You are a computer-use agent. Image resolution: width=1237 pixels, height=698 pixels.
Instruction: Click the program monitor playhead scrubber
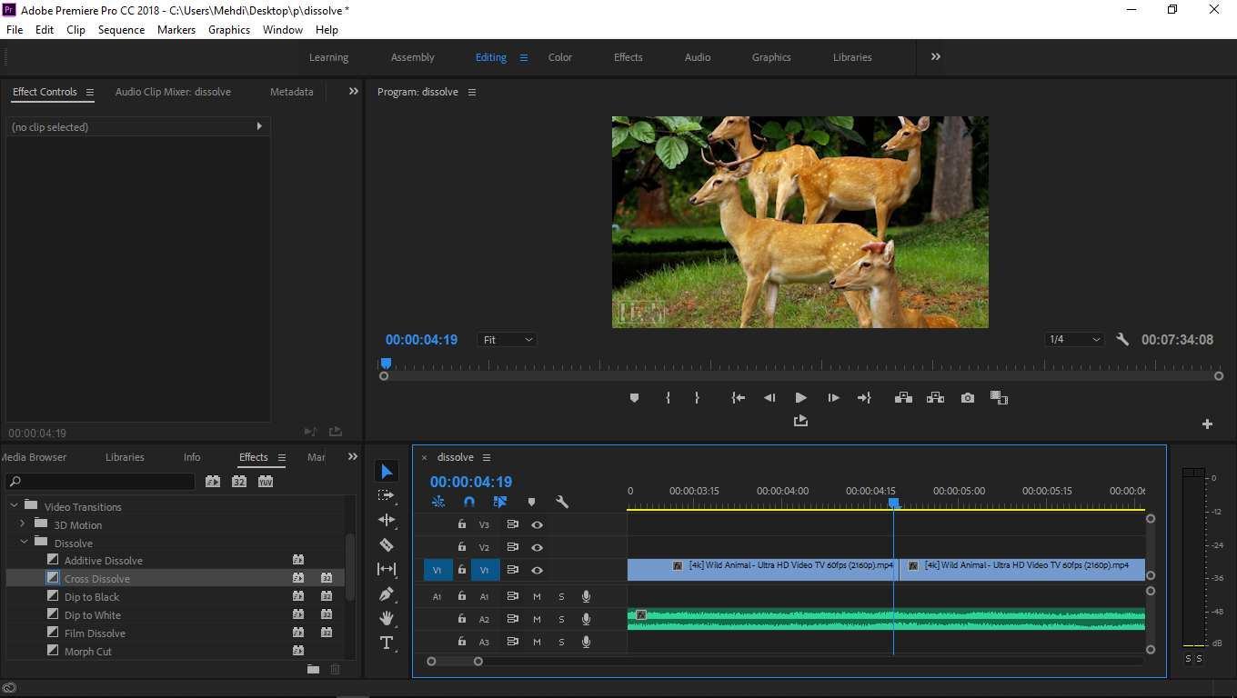click(x=386, y=363)
